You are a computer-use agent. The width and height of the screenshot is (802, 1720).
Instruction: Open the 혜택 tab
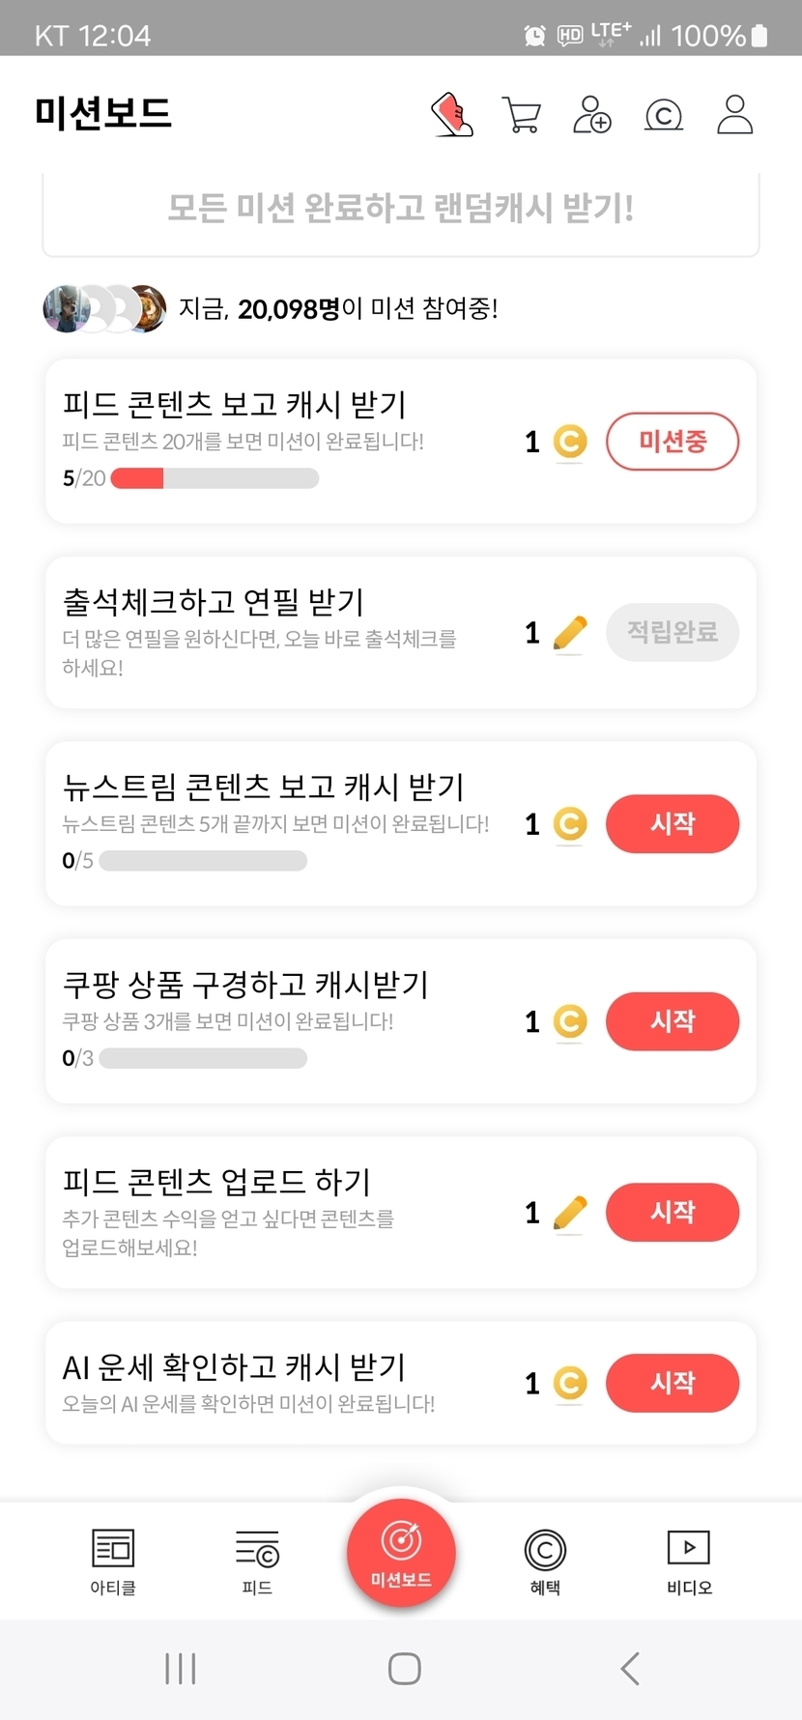point(545,1561)
